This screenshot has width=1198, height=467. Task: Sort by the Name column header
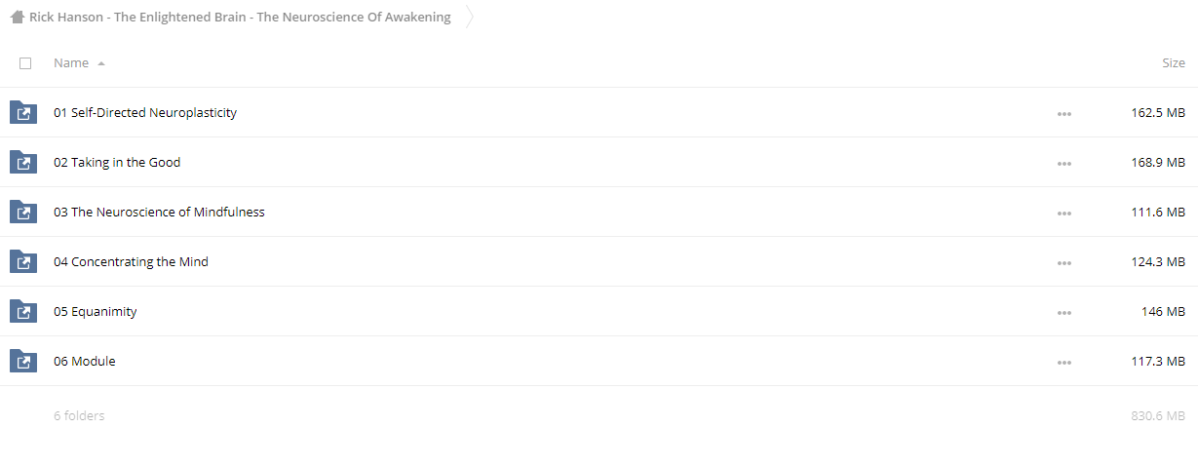coord(71,62)
